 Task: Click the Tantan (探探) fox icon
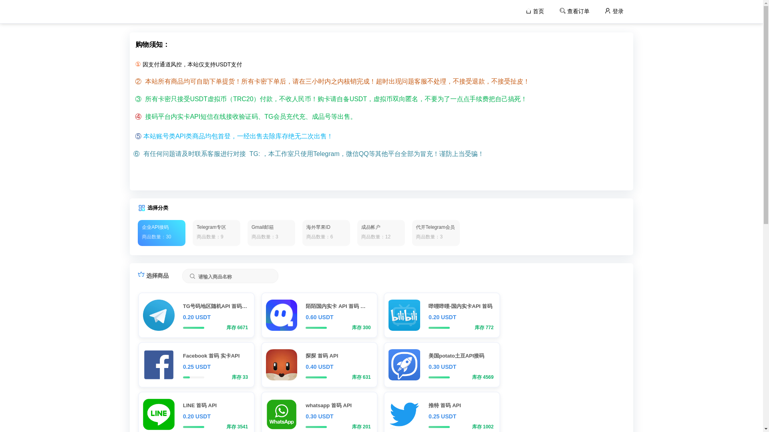[282, 365]
